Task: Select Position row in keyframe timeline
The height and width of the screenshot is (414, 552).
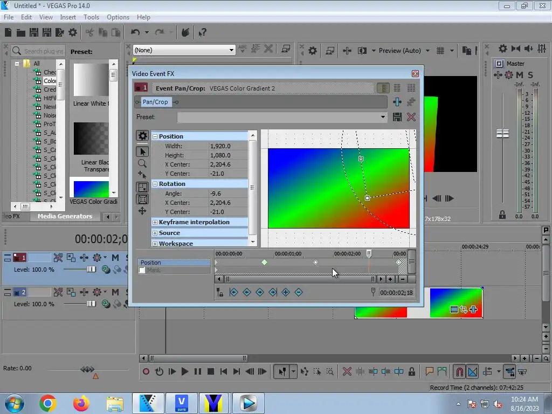Action: pyautogui.click(x=174, y=263)
